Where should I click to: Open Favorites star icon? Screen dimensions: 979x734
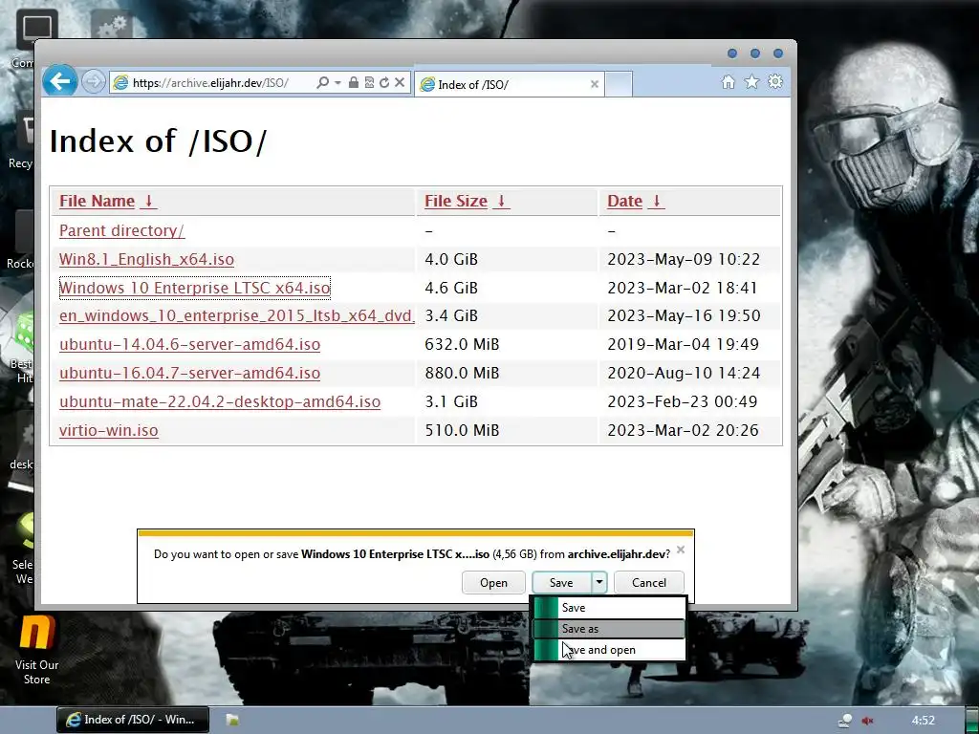click(751, 82)
